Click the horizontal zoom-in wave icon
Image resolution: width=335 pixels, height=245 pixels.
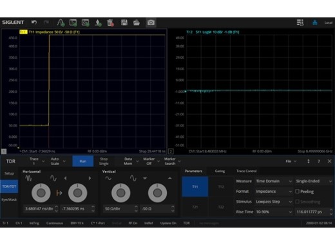click(x=53, y=178)
